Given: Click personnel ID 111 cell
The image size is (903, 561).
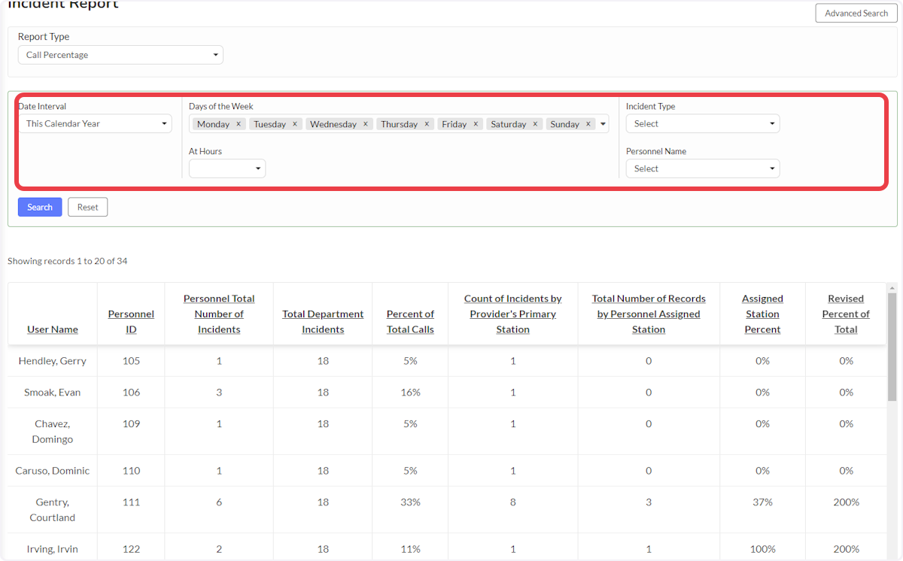Looking at the screenshot, I should [x=131, y=510].
